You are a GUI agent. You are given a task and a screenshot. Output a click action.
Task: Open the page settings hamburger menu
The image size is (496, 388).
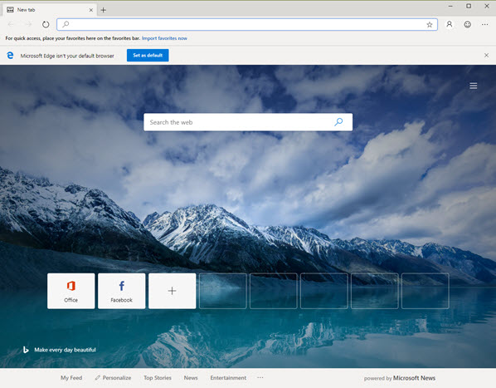coord(474,86)
